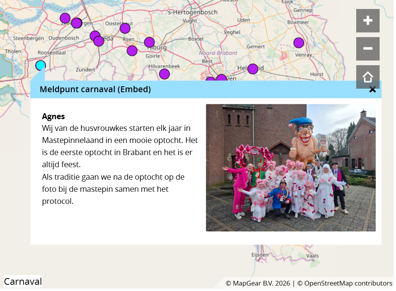The width and height of the screenshot is (396, 291).
Task: Select the purple marker at Hilvarenbeek
Action: [x=164, y=74]
